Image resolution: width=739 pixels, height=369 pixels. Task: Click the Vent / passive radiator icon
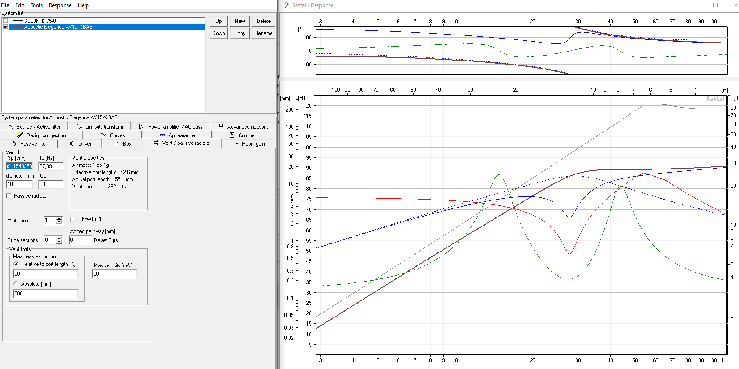coord(156,143)
